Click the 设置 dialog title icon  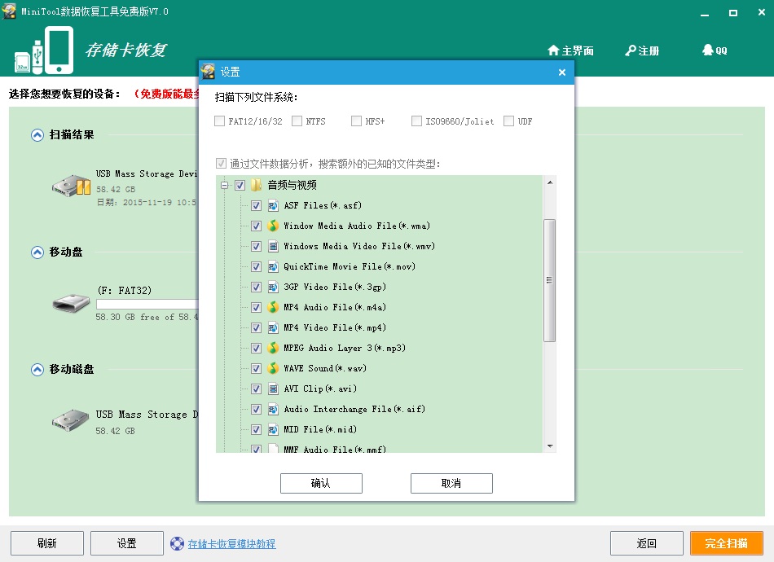209,72
